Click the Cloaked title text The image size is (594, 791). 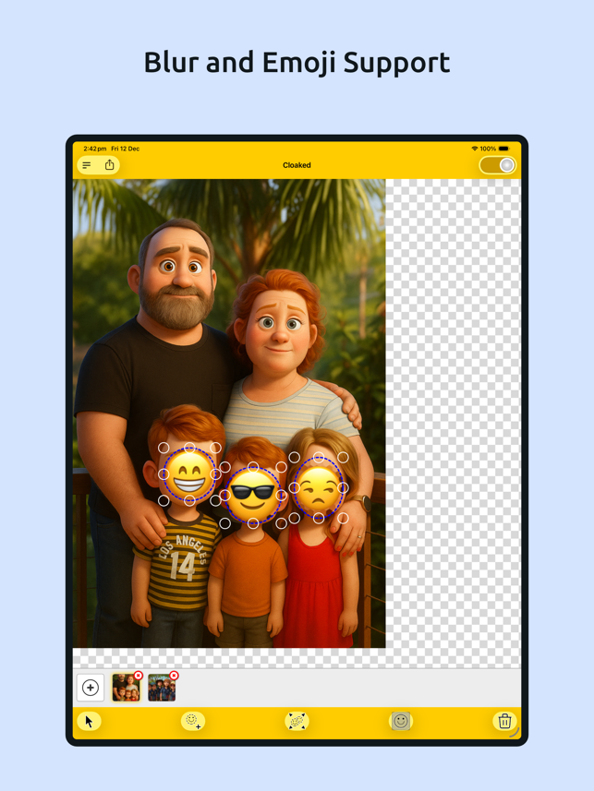coord(297,165)
